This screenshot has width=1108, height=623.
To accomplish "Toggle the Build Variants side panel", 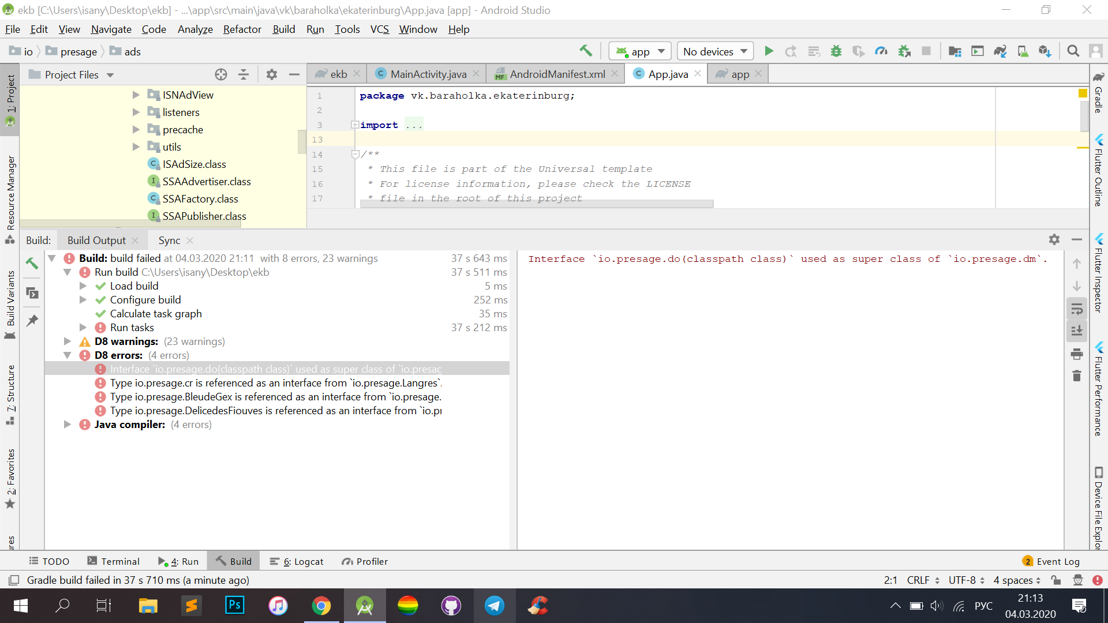I will 10,305.
